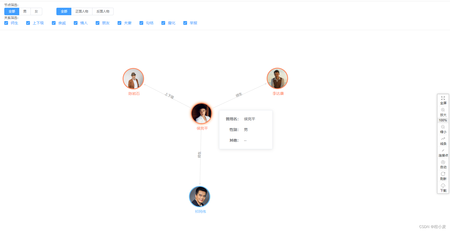
Task: Select the 祁同伟 node avatar
Action: point(200,197)
